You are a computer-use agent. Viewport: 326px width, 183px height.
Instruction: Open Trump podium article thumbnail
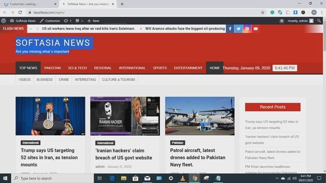pos(50,116)
